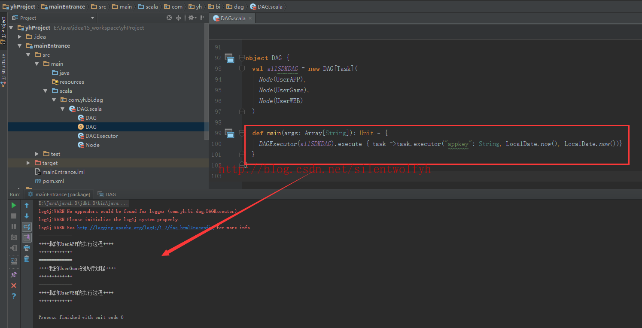
Task: Clear console with the trash can icon
Action: click(27, 258)
